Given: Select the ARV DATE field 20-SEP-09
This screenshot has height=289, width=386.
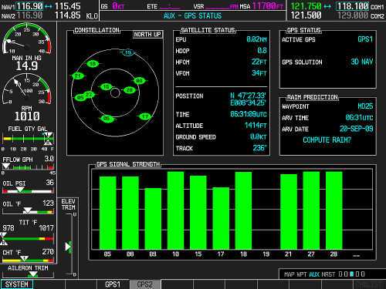Looking at the screenshot, I should [x=356, y=129].
